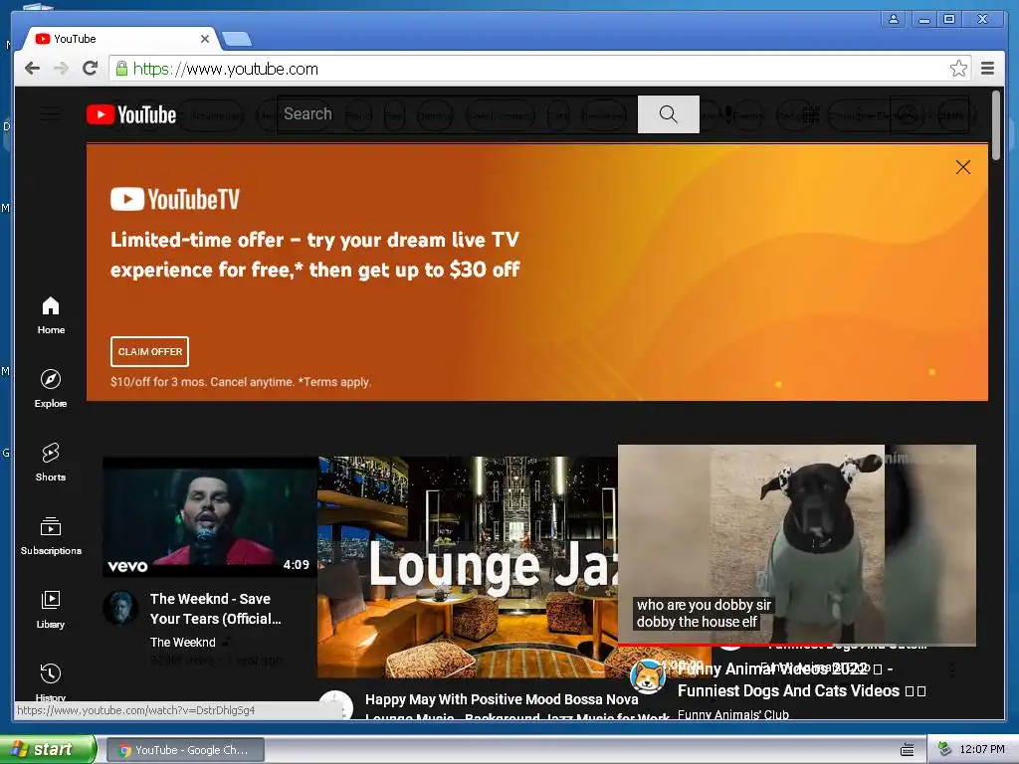The image size is (1019, 764).
Task: Open 'Happy May With Positive Mood Bossa Nova' title
Action: point(517,708)
